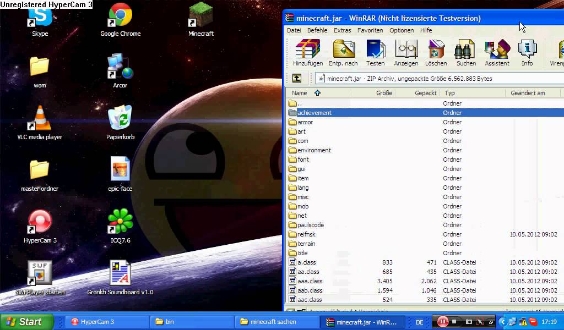Click the Testen toolbar icon
The height and width of the screenshot is (330, 564).
pos(375,53)
